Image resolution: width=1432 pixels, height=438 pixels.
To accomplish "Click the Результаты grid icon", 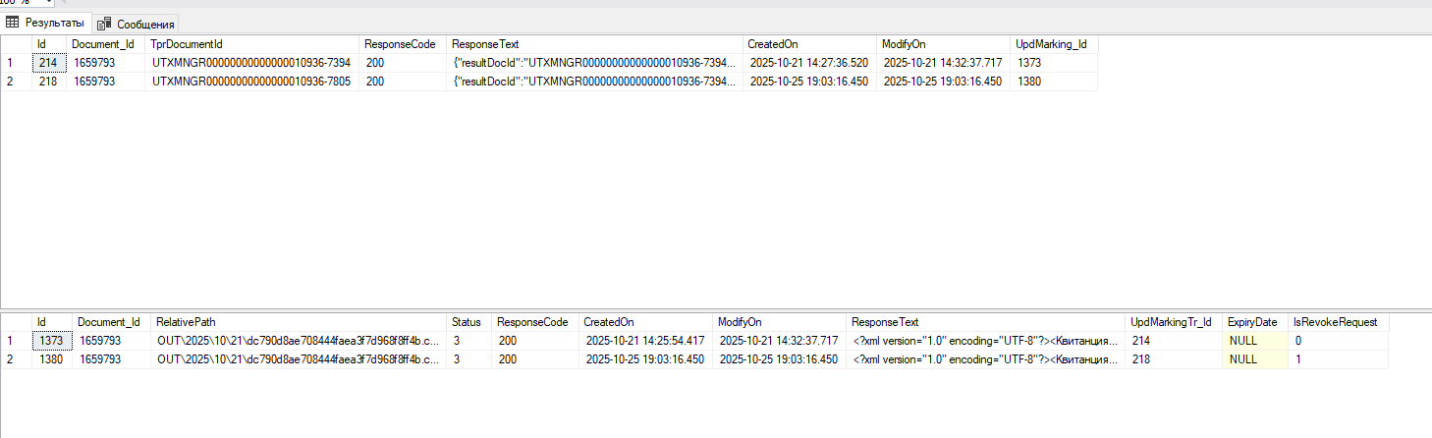I will (13, 23).
